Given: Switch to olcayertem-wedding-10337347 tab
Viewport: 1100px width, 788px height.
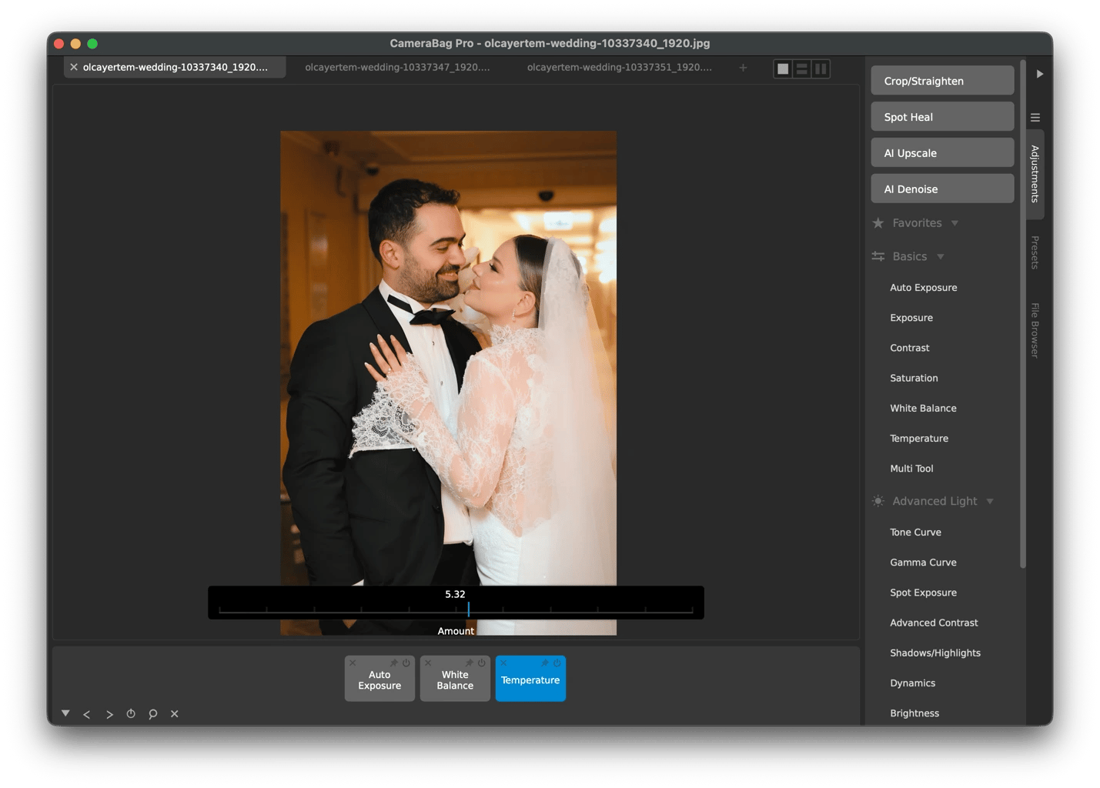Looking at the screenshot, I should (x=397, y=68).
